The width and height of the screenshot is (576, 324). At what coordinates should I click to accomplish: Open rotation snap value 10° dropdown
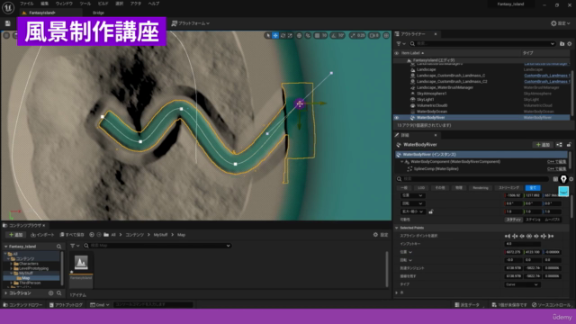(x=341, y=35)
